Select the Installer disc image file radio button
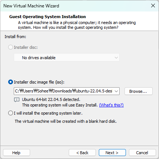The height and width of the screenshot is (159, 159). click(x=10, y=82)
